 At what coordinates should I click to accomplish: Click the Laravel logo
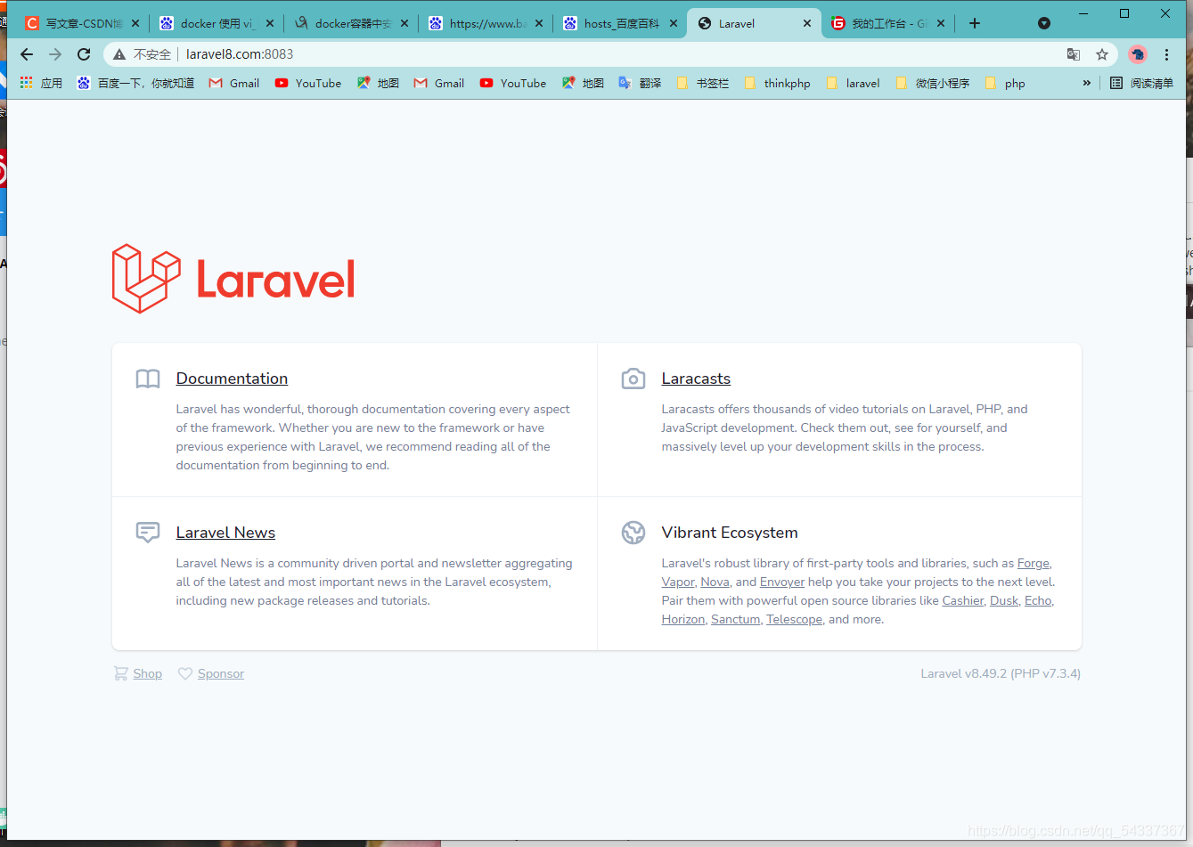click(x=233, y=279)
